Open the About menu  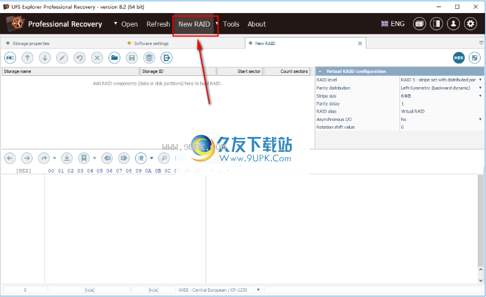(257, 24)
